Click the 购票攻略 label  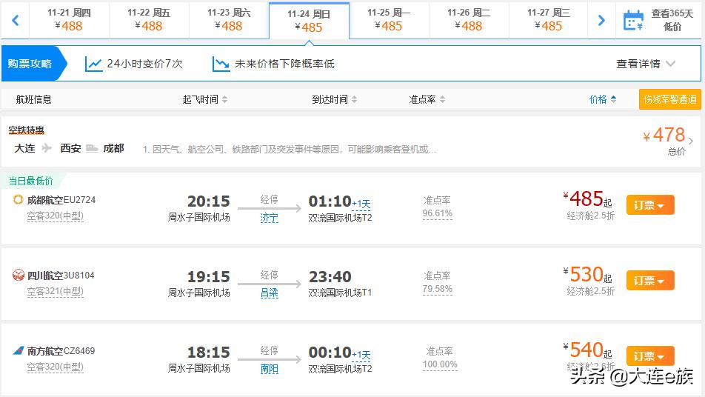[30, 64]
